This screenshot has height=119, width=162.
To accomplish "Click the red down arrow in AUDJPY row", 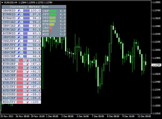I will (27, 87).
